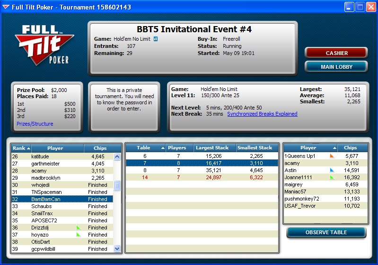Select player garthmeister in standings
The width and height of the screenshot is (378, 265).
coord(62,164)
